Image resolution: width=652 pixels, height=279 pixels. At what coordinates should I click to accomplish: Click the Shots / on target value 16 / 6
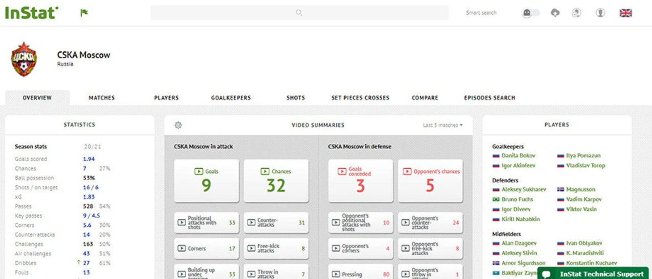pos(91,187)
